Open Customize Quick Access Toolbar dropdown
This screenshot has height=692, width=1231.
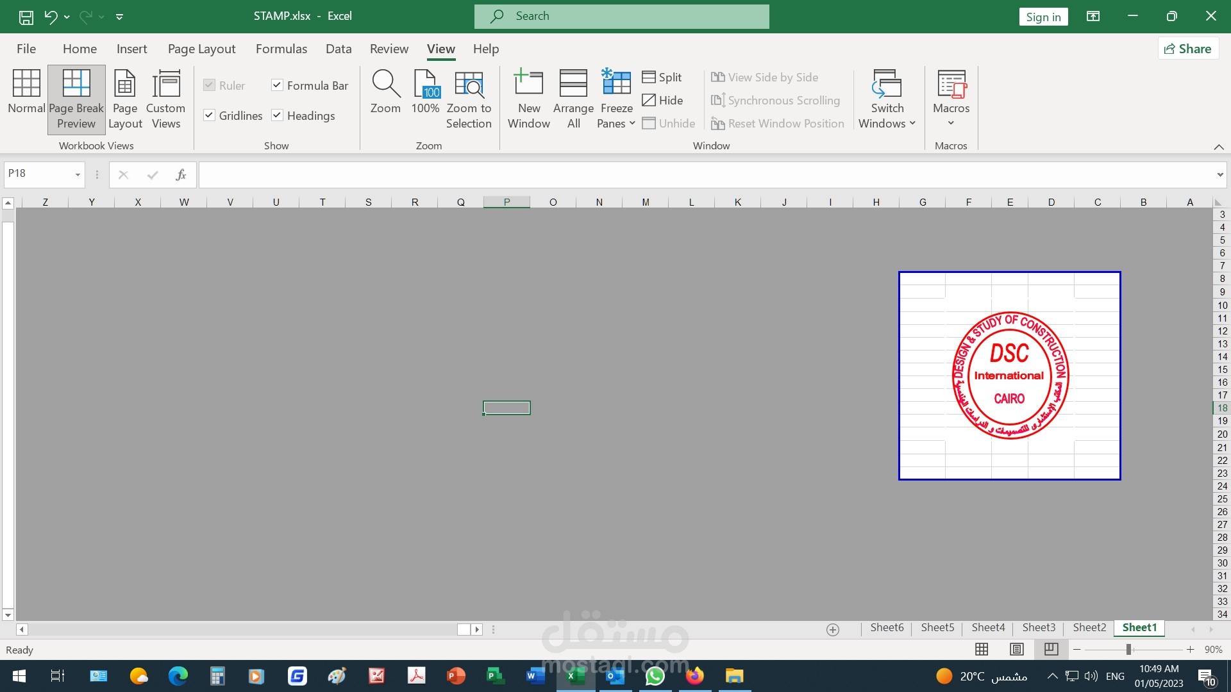pyautogui.click(x=119, y=17)
